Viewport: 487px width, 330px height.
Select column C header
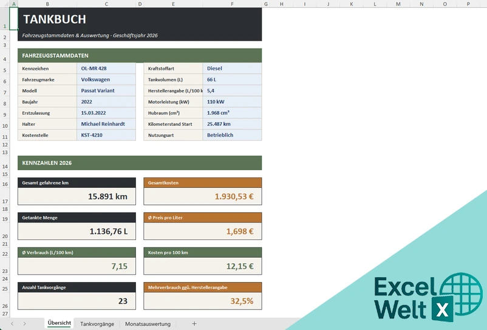[x=106, y=4]
